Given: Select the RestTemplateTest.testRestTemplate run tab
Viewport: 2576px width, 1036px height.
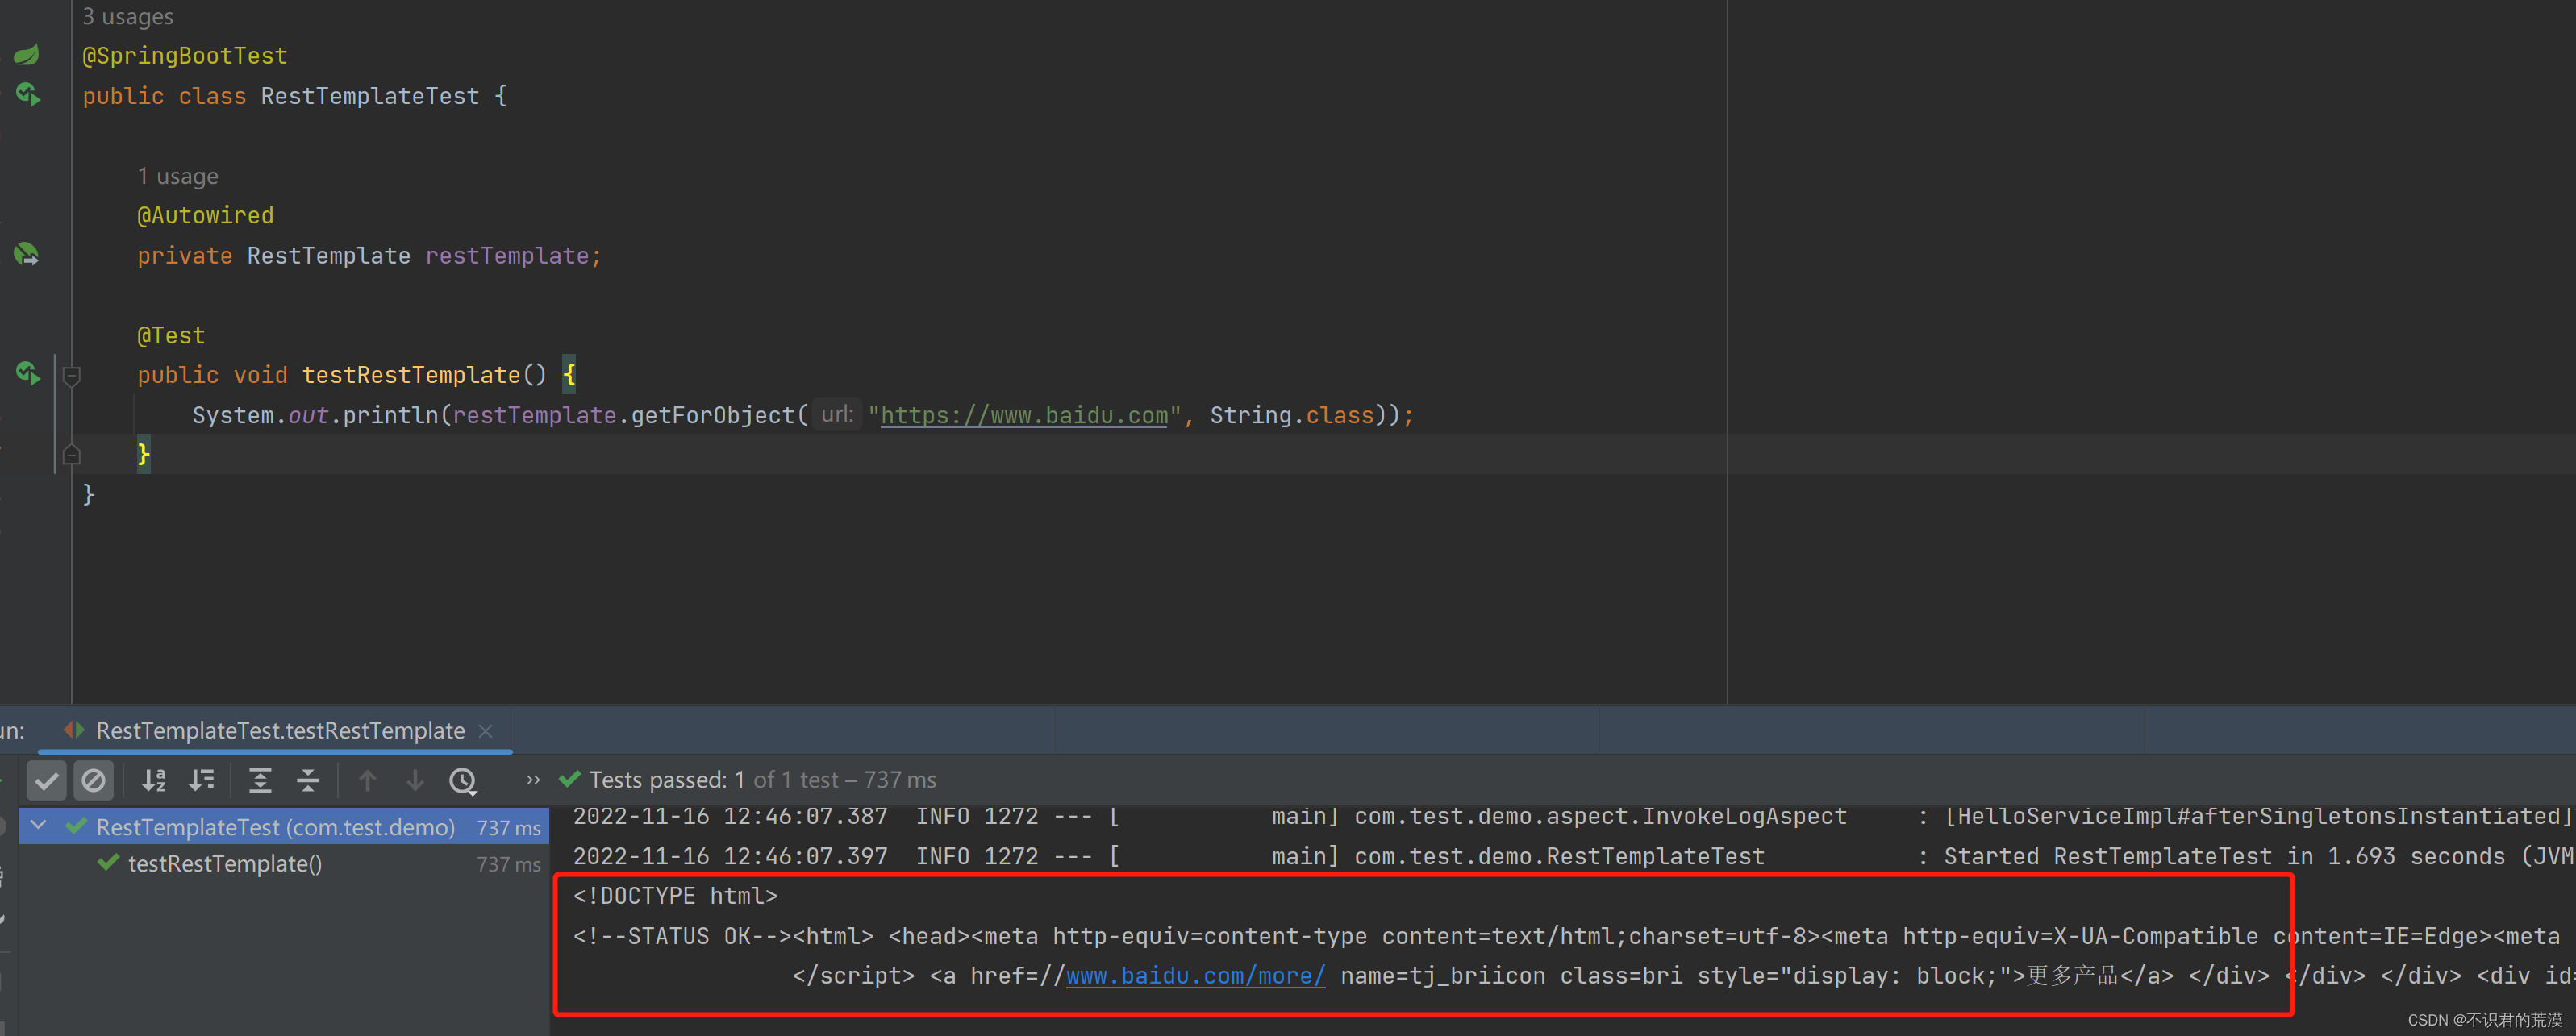Looking at the screenshot, I should pos(279,731).
